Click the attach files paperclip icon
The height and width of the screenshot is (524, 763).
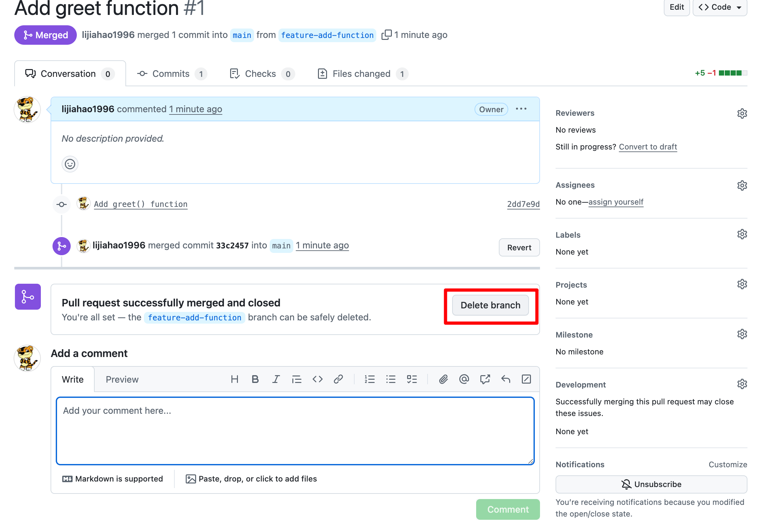[x=443, y=379]
